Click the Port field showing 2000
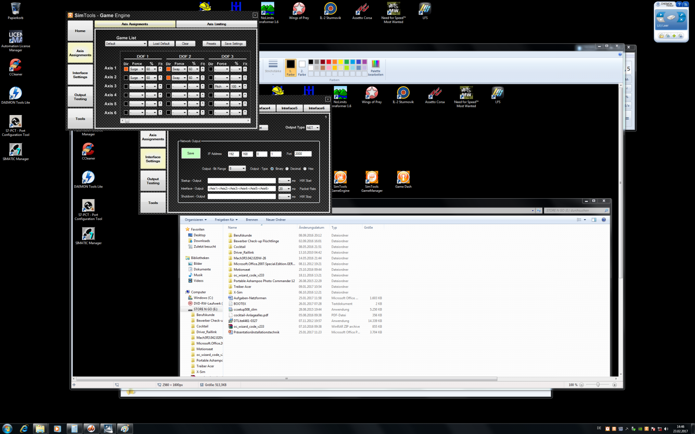The height and width of the screenshot is (434, 695). pyautogui.click(x=303, y=154)
